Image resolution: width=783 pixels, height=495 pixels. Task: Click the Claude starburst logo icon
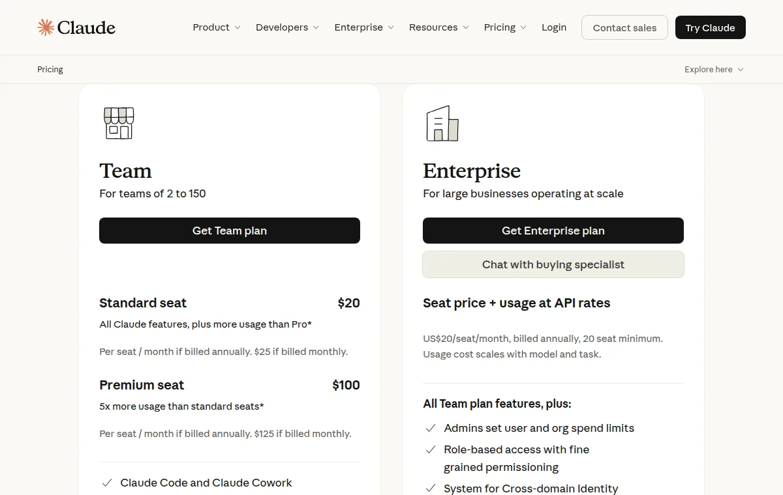(x=46, y=27)
